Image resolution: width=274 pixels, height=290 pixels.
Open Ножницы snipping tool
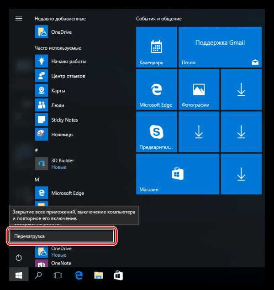click(x=54, y=134)
